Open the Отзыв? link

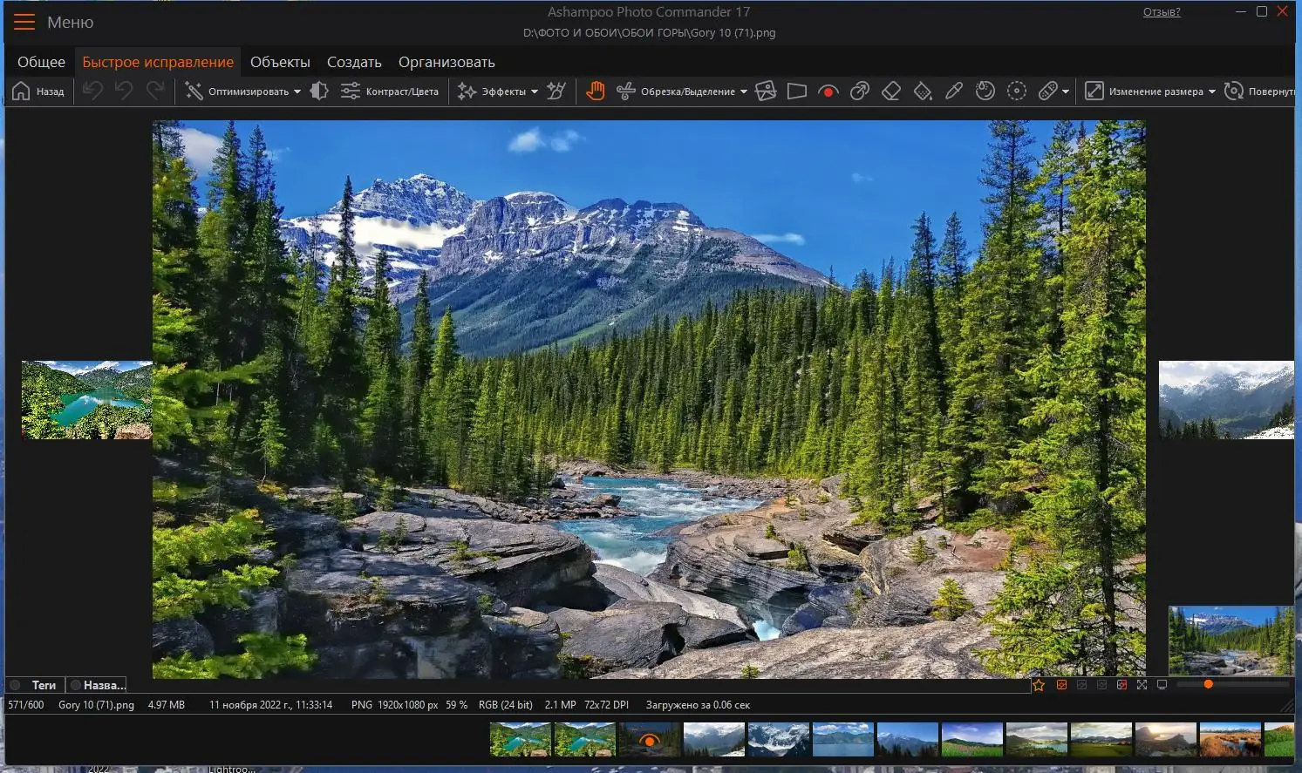1161,11
